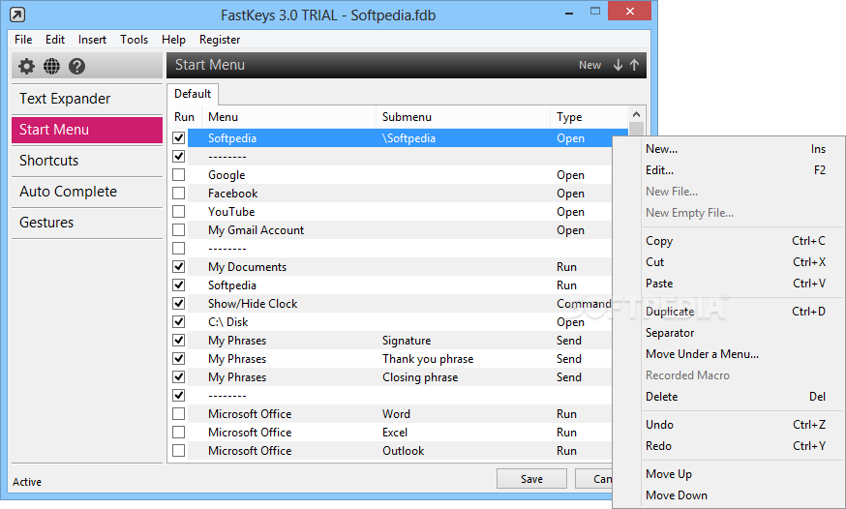Toggle the Show/Hide Clock checkbox
This screenshot has width=846, height=509.
pos(178,303)
